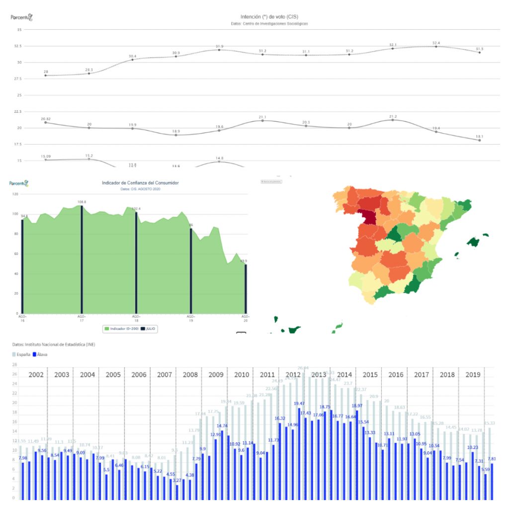Select the dark bar at AGO-16
The height and width of the screenshot is (509, 509).
click(22, 266)
